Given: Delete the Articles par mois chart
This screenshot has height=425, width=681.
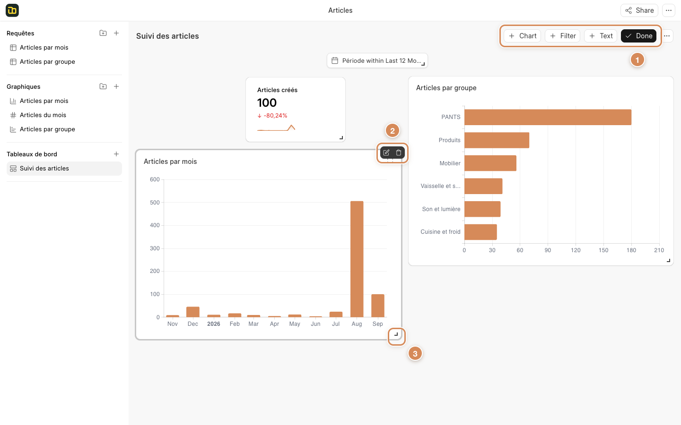Looking at the screenshot, I should click(x=399, y=153).
